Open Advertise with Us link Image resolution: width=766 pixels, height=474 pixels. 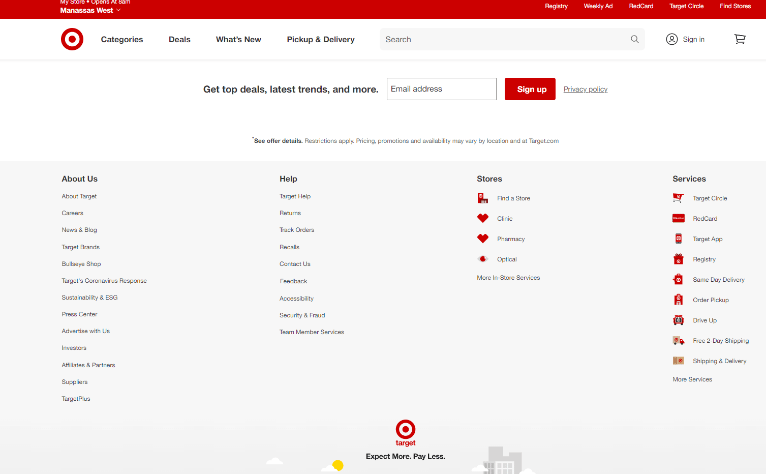pyautogui.click(x=86, y=331)
